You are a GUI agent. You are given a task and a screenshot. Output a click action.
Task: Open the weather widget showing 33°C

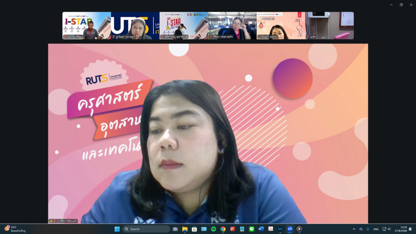click(x=15, y=229)
